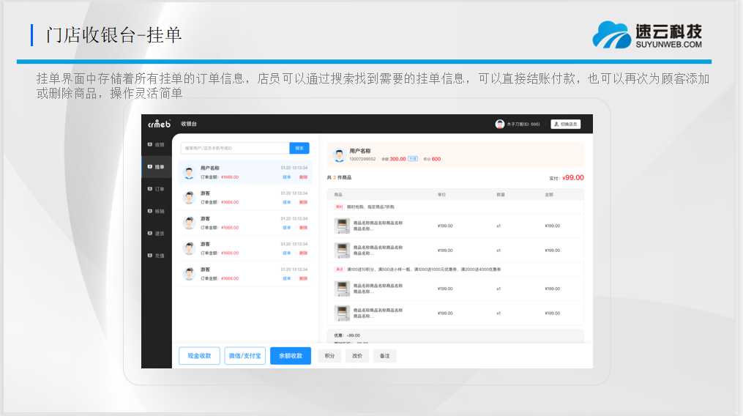Click the 收银台 header title

click(x=189, y=124)
